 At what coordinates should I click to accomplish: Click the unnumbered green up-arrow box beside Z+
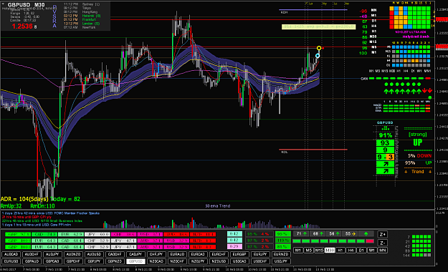366,234
